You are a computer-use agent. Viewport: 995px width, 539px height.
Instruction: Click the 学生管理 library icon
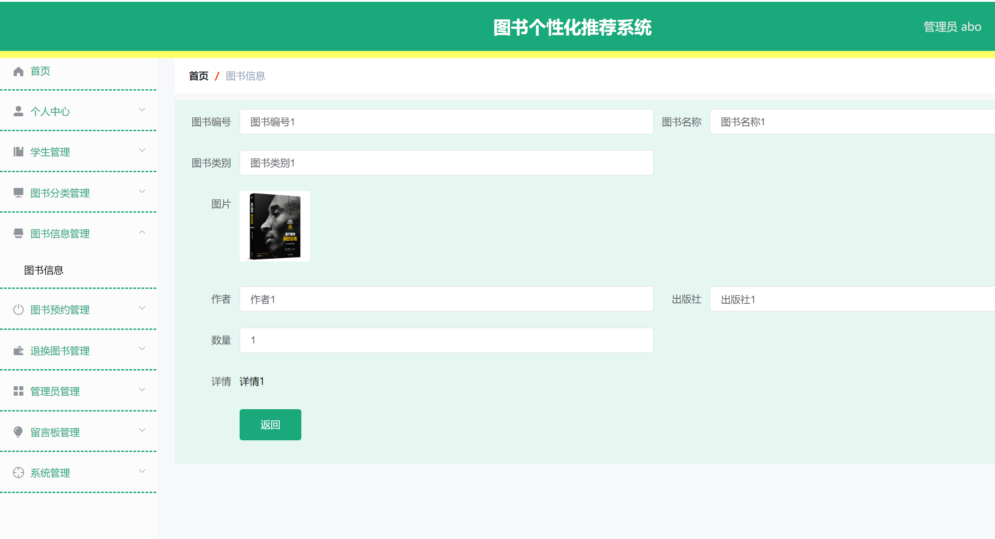coord(18,152)
